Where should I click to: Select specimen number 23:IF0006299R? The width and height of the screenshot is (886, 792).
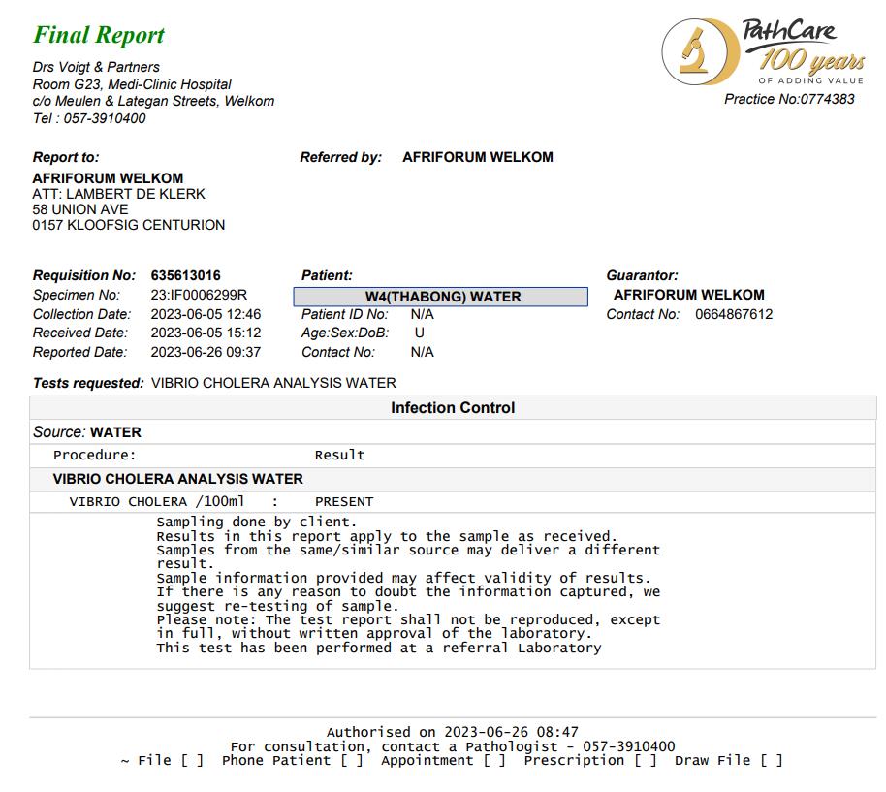pyautogui.click(x=199, y=295)
